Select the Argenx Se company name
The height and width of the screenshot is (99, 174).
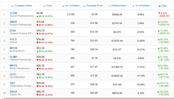pyautogui.click(x=15, y=95)
